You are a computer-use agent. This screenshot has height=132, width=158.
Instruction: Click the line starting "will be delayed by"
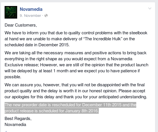[72, 71]
